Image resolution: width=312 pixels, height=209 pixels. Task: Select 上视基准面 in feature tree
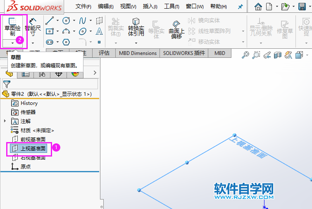pos(29,148)
